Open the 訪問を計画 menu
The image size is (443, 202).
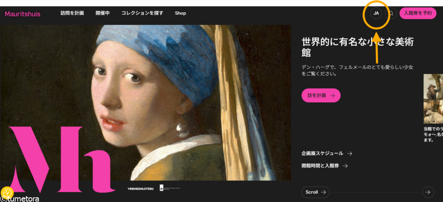72,13
